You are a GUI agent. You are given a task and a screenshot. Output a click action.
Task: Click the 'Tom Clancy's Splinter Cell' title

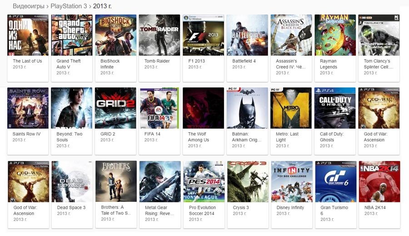pyautogui.click(x=379, y=64)
